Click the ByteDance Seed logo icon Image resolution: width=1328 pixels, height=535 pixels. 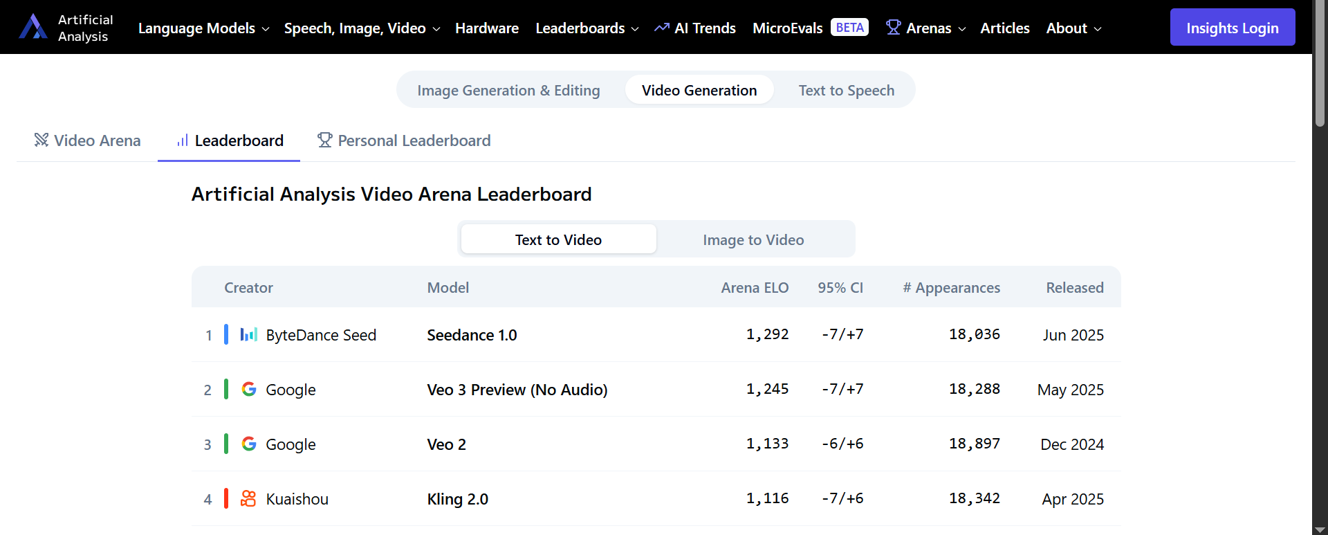click(x=249, y=335)
